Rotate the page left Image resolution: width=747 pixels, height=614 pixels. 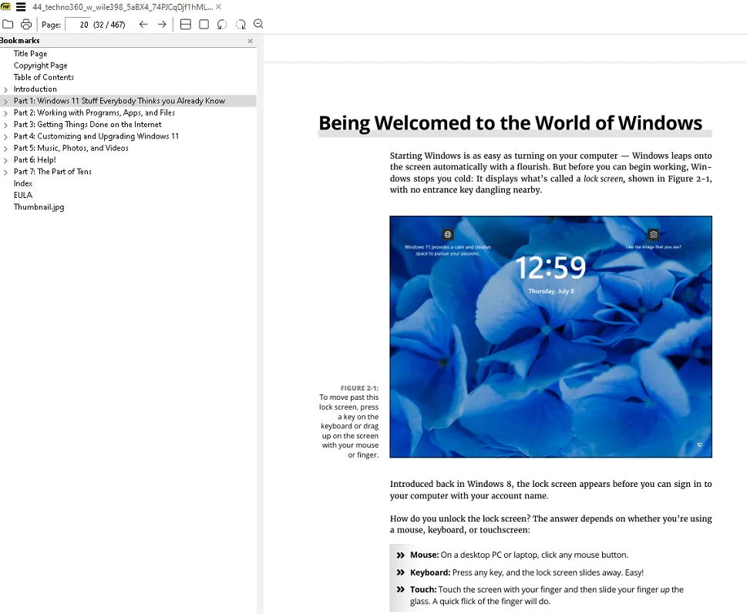point(222,25)
